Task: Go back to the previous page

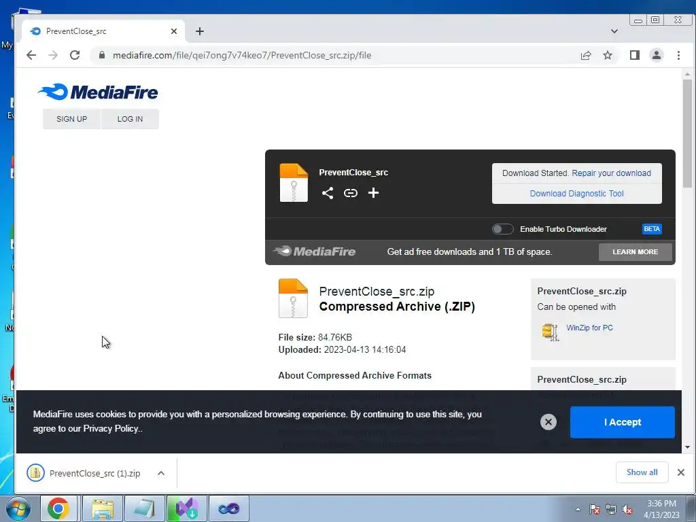Action: pos(31,55)
